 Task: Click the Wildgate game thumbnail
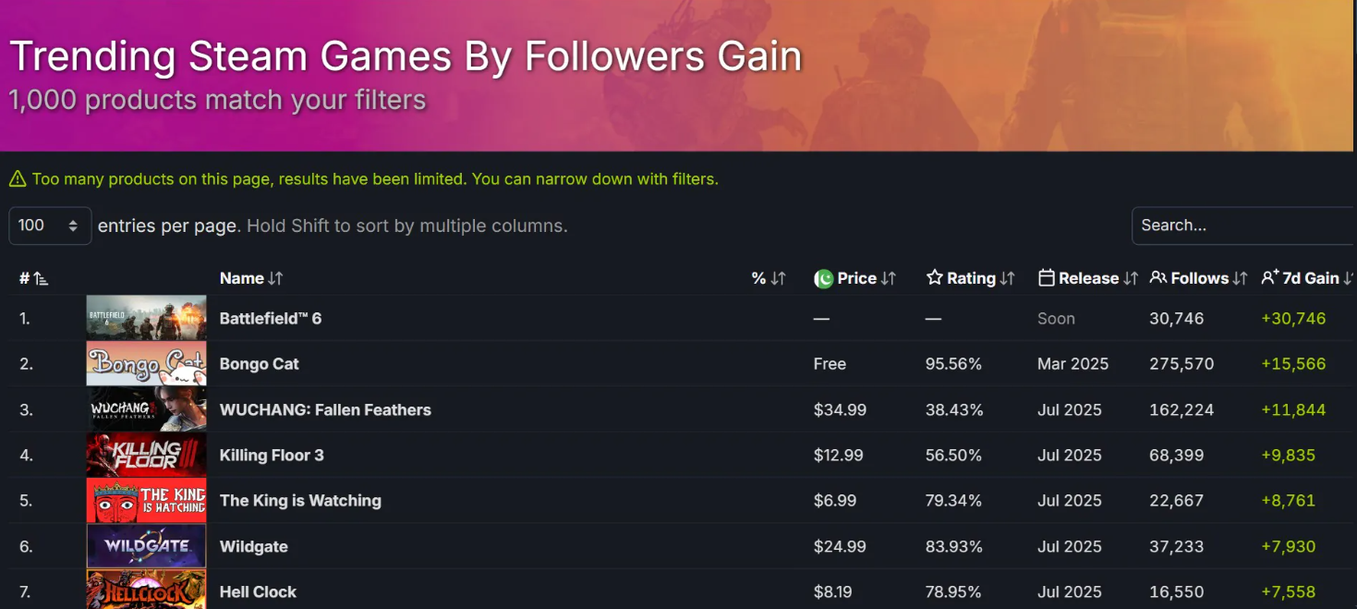(146, 546)
